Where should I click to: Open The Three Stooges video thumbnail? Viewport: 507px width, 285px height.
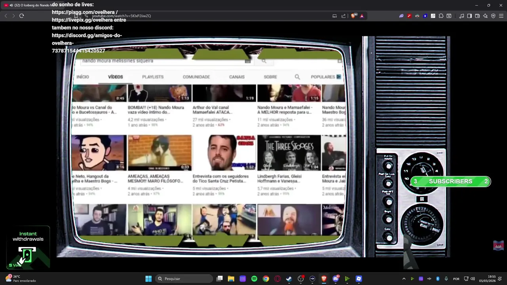click(289, 153)
